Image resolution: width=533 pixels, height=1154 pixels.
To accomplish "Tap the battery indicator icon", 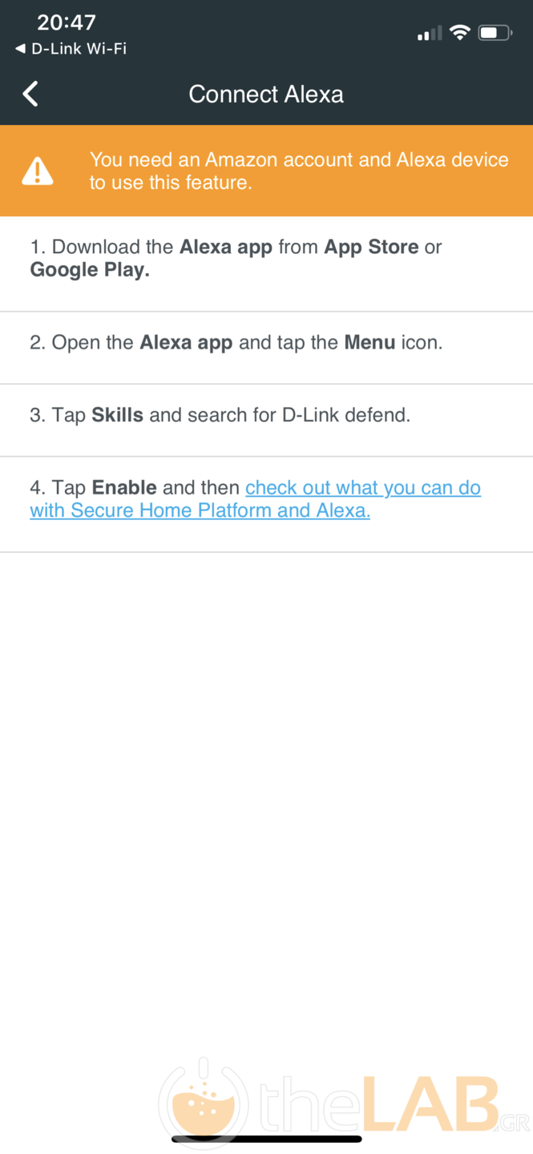I will [495, 33].
